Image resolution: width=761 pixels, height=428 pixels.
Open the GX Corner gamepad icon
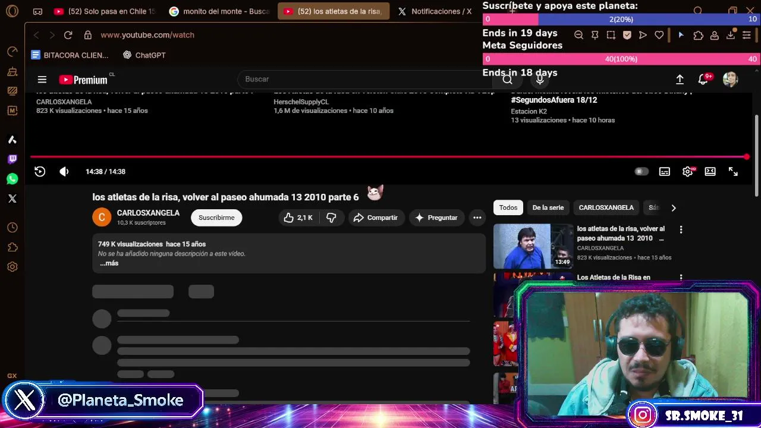(x=37, y=11)
